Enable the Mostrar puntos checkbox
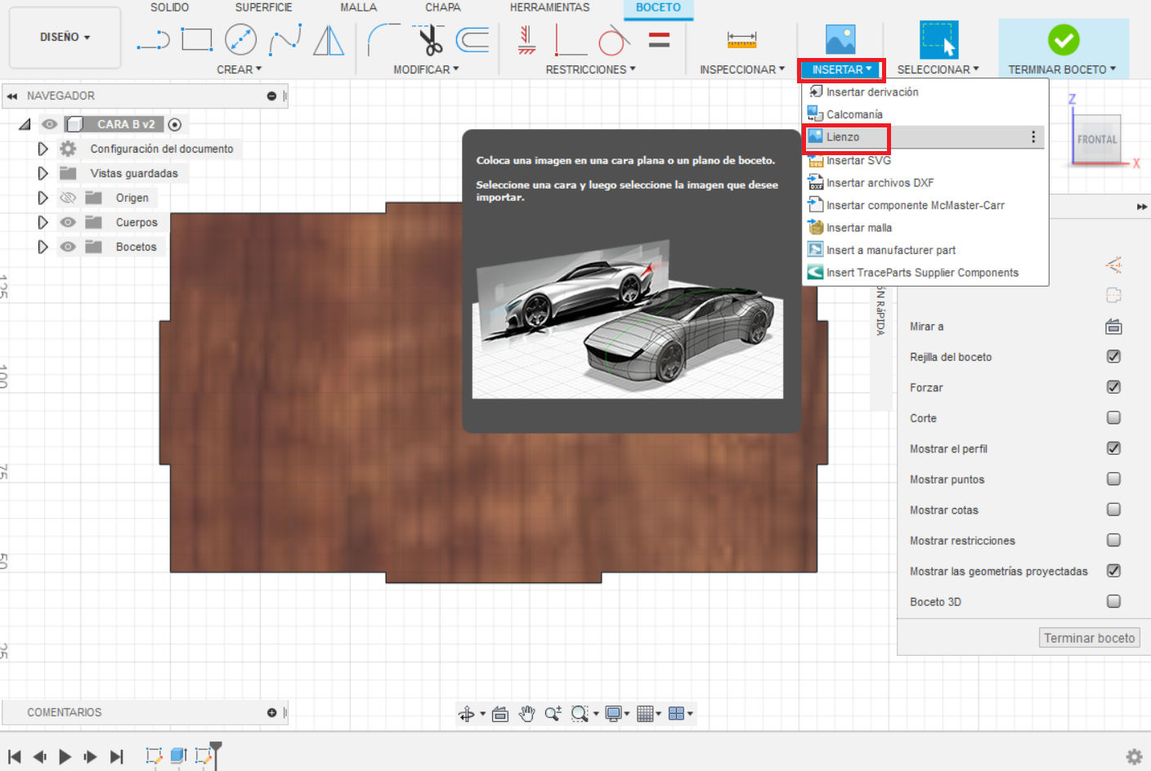The image size is (1151, 771). (1113, 479)
